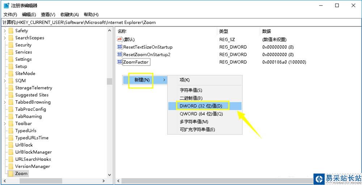The height and width of the screenshot is (185, 362).
Task: Click the Settings folder icon
Action: (x=11, y=59)
